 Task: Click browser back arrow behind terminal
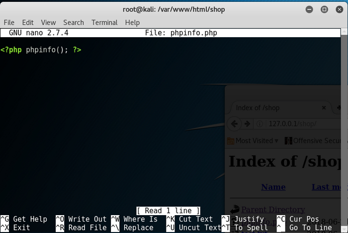[234, 124]
